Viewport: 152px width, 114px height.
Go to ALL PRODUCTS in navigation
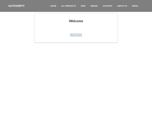tap(68, 6)
